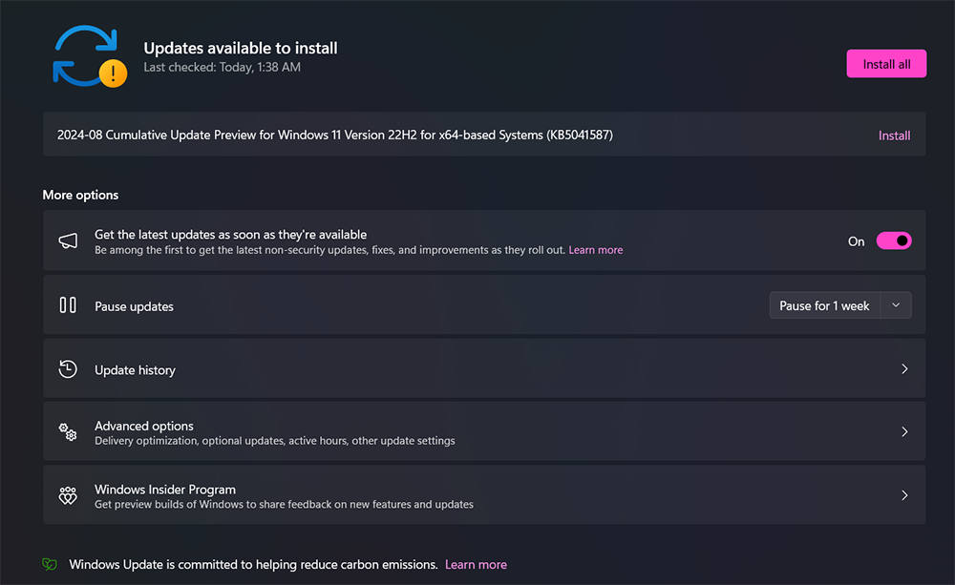The height and width of the screenshot is (585, 955).
Task: Click the pause icon beside Pause updates
Action: coord(68,305)
